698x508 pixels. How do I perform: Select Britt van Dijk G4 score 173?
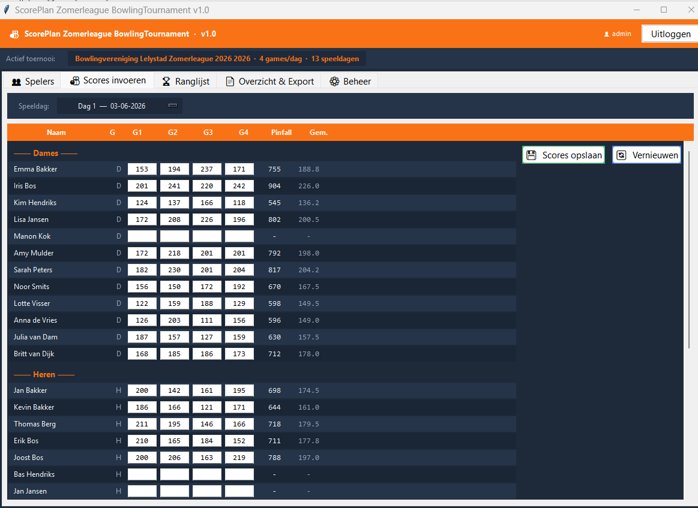pos(239,354)
